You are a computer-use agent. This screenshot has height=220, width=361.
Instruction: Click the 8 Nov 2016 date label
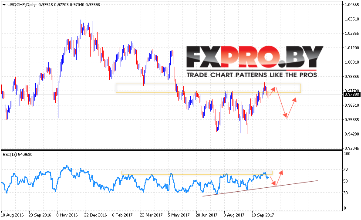(x=67, y=215)
